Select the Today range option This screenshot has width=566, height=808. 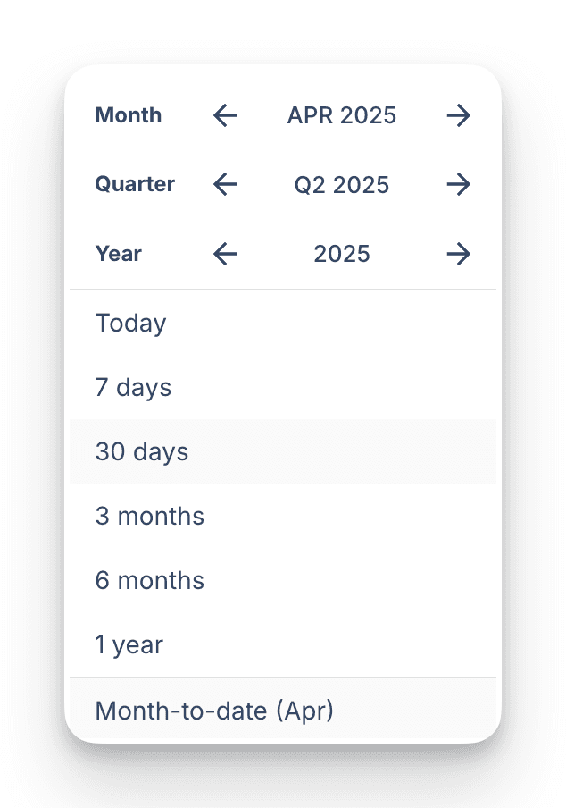pos(131,323)
